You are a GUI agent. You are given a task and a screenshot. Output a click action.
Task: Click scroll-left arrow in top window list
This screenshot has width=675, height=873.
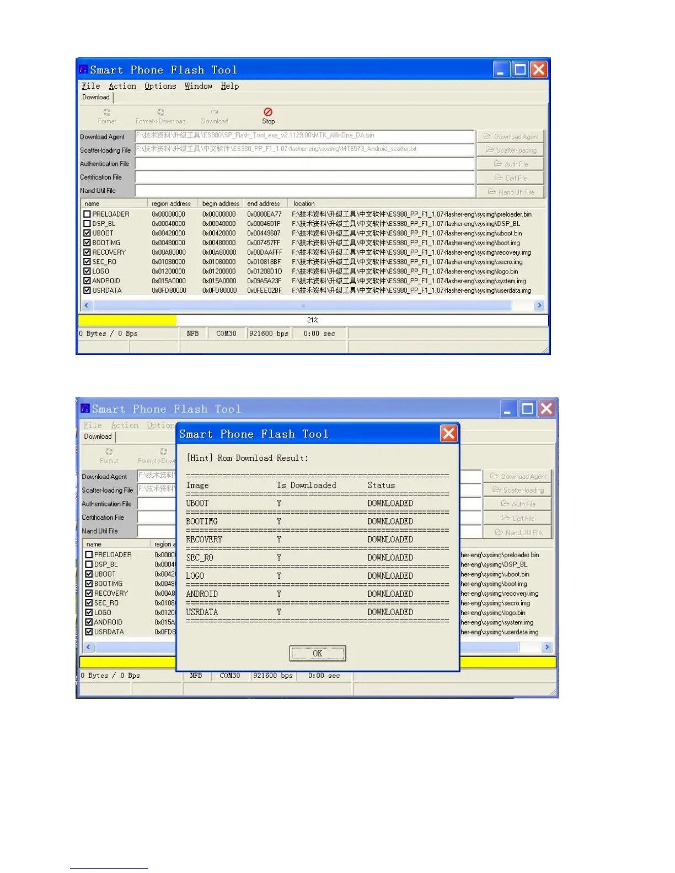[x=87, y=305]
